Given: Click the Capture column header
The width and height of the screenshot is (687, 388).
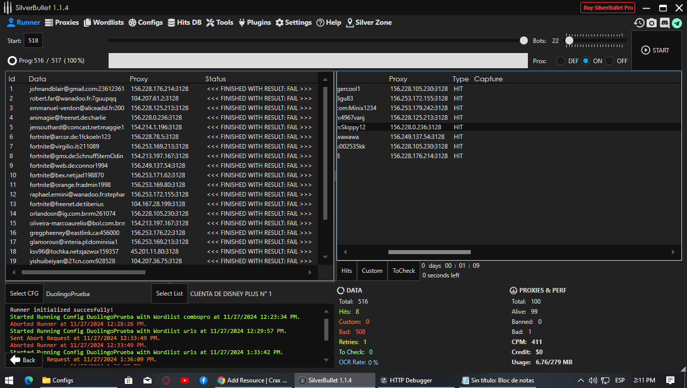Looking at the screenshot, I should point(488,79).
